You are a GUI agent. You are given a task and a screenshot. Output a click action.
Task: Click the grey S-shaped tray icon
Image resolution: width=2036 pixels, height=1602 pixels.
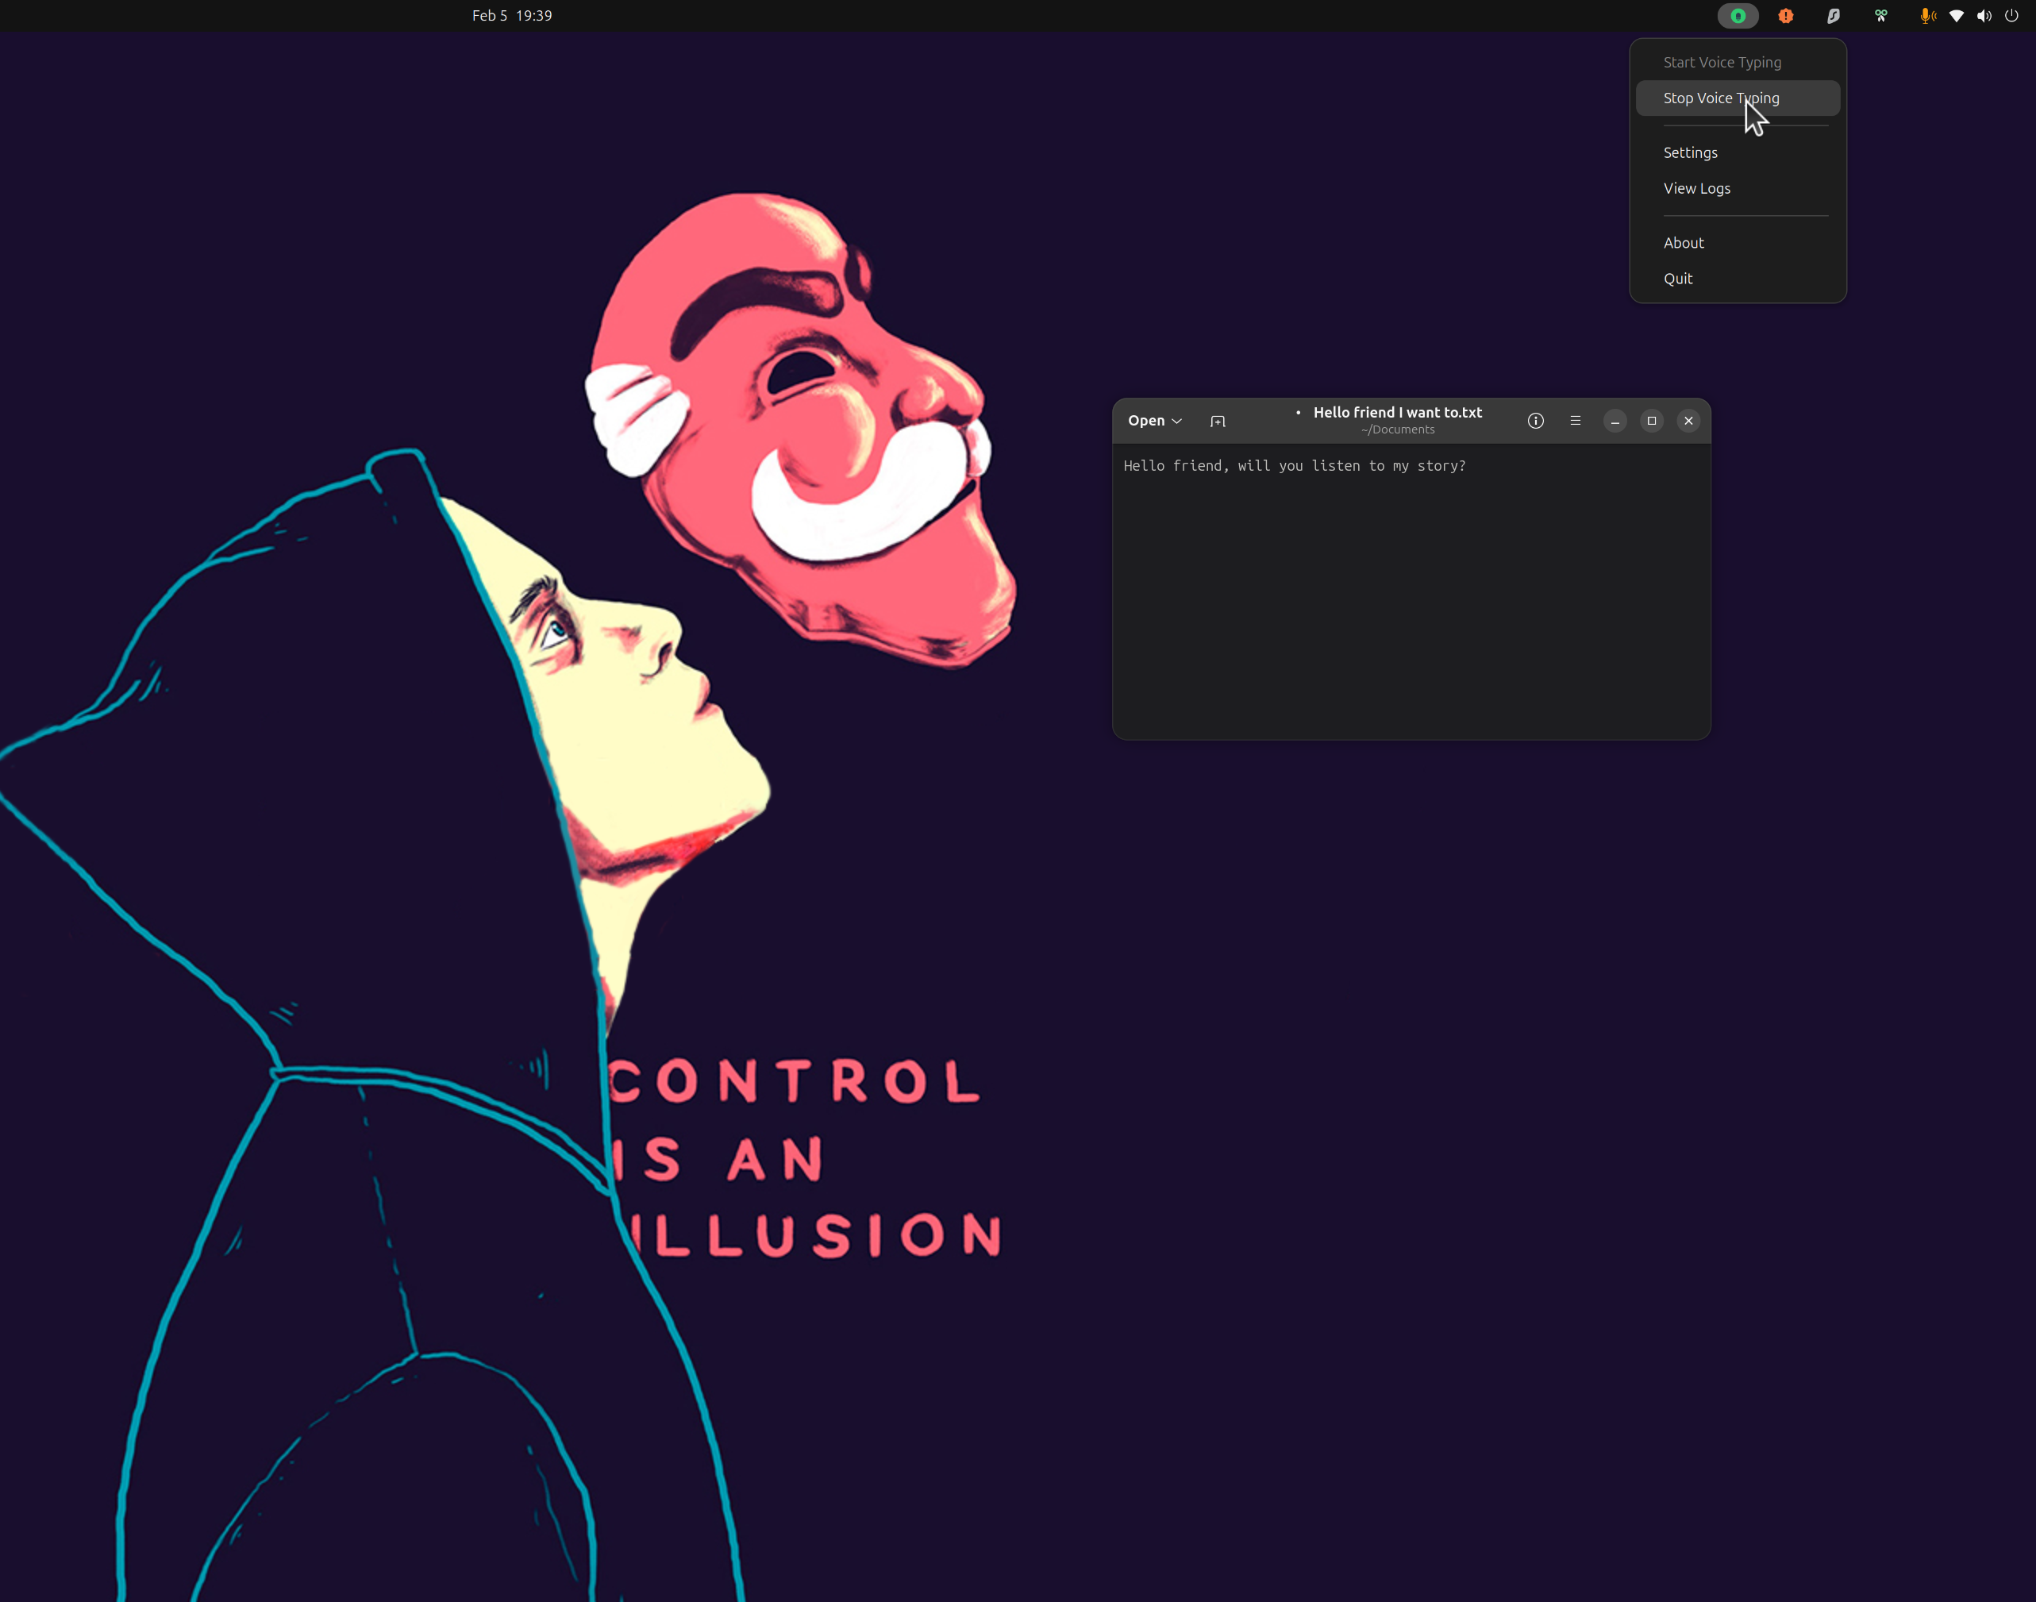pyautogui.click(x=1834, y=16)
